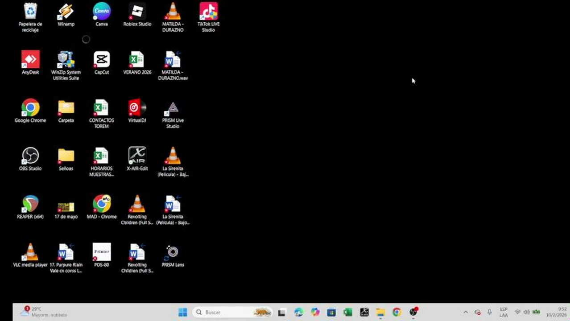Viewport: 570px width, 321px height.
Task: Select the X-AIR-Edit desktop icon
Action: 137,159
